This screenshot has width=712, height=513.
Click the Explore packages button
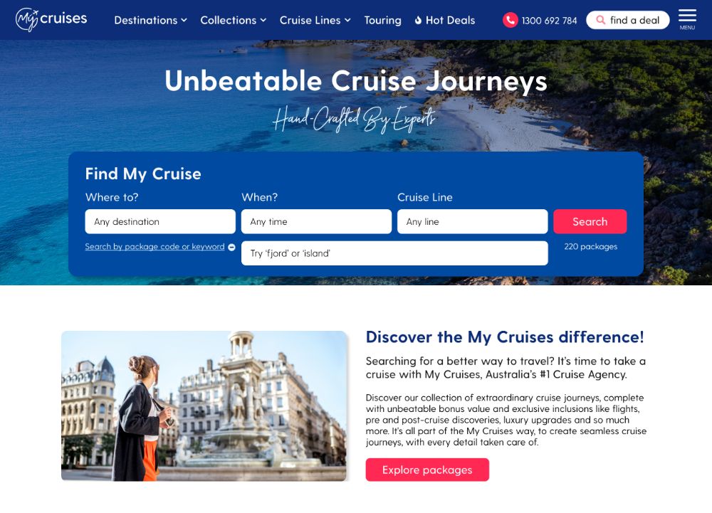click(427, 470)
